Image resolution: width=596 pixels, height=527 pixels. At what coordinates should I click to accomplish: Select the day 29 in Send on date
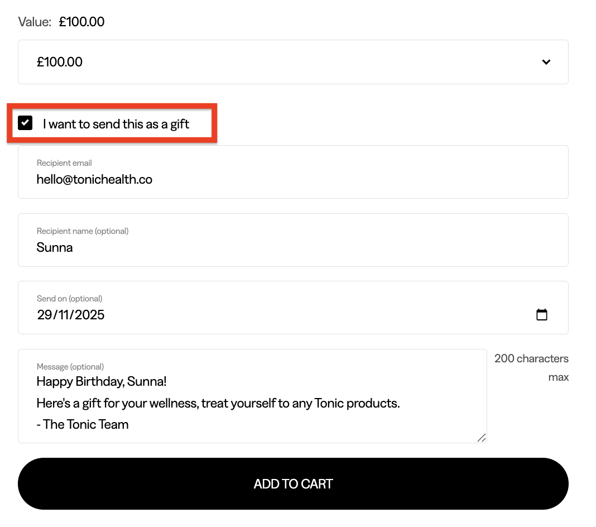pyautogui.click(x=44, y=315)
